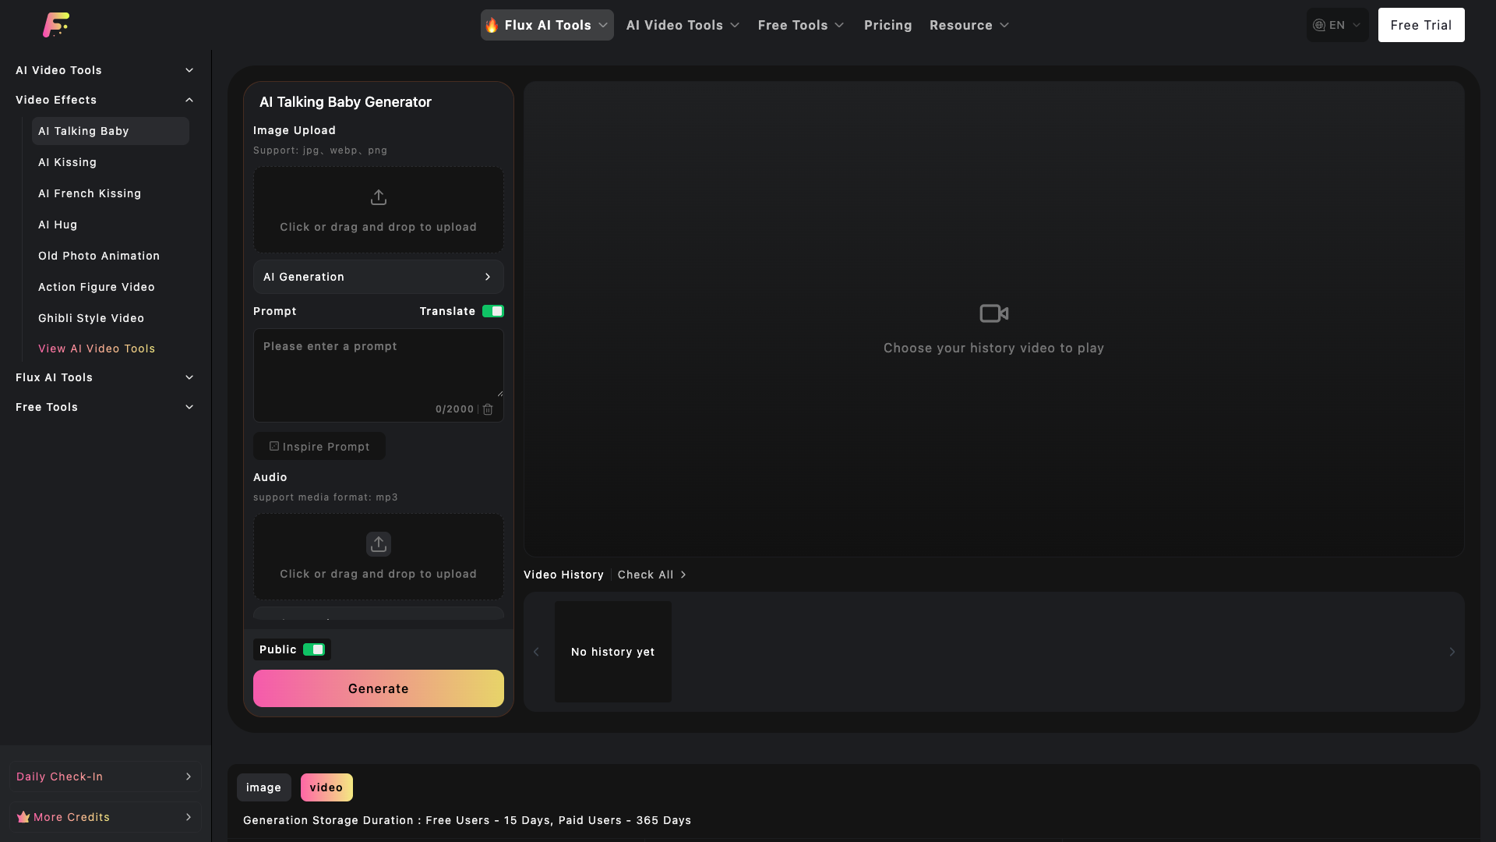Select Action Figure Video in sidebar
The image size is (1496, 842).
coord(111,287)
